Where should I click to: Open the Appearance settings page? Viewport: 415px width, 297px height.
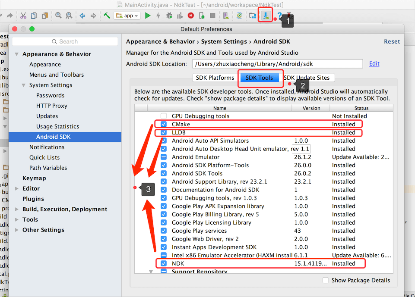point(45,65)
